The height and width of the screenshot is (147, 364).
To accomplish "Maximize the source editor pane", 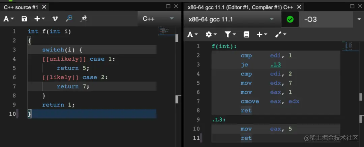I will click(168, 6).
